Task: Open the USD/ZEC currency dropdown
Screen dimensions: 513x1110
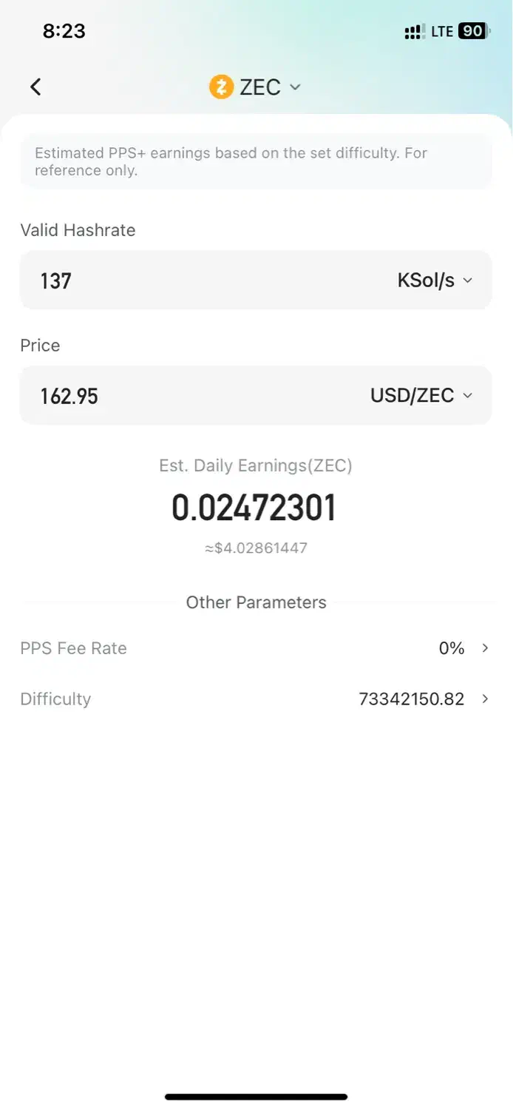Action: coord(412,395)
